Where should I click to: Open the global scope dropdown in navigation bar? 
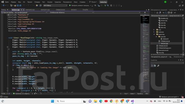coord(72,12)
